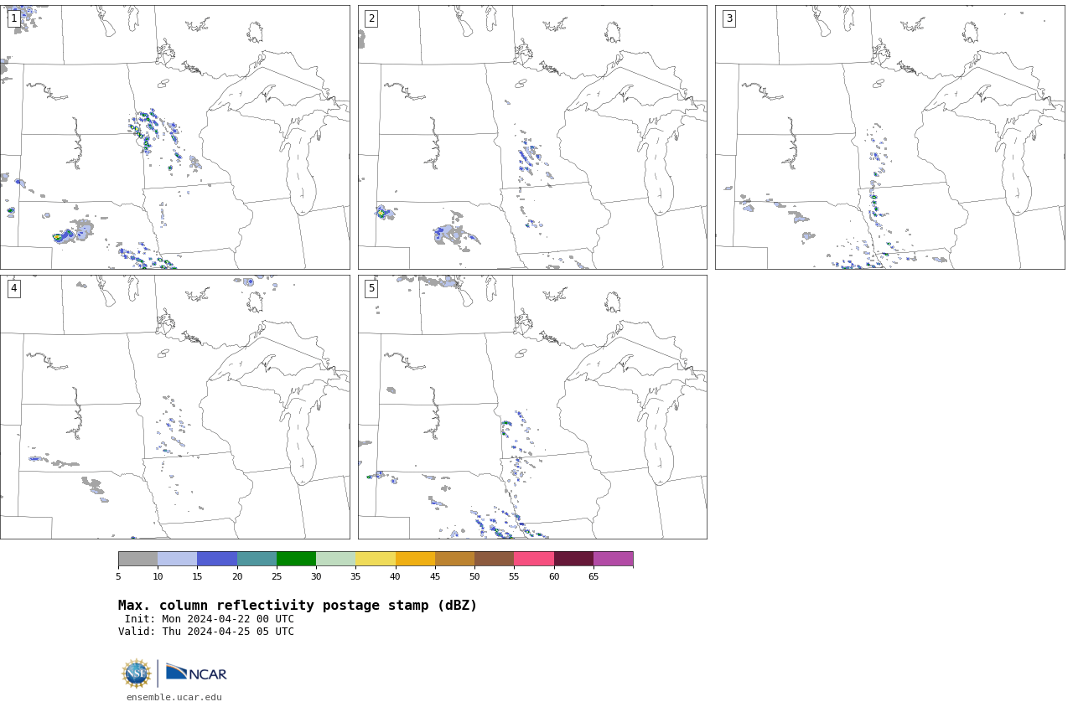Viewport: 1073px width, 707px height.
Task: Click the ensemble.ucar.edu text
Action: (x=174, y=697)
